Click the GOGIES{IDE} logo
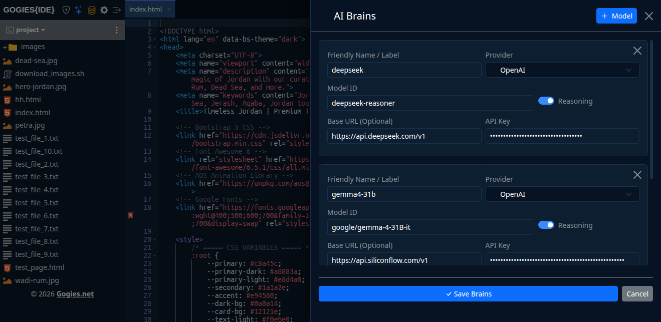This screenshot has width=661, height=322. pos(30,10)
